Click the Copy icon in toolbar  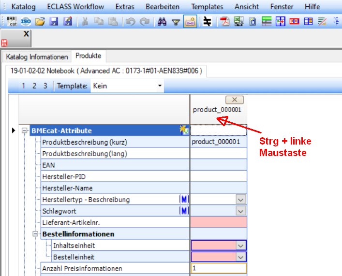coord(99,21)
